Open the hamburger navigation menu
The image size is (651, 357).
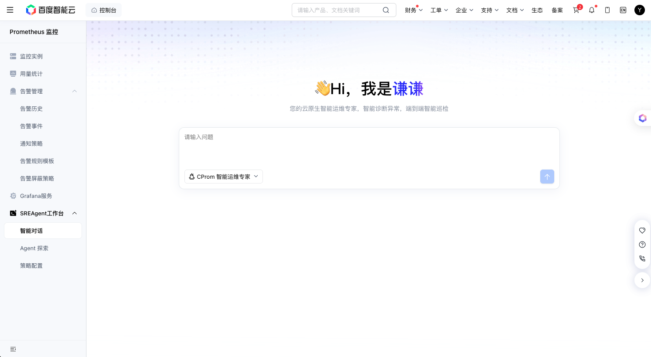[x=10, y=10]
